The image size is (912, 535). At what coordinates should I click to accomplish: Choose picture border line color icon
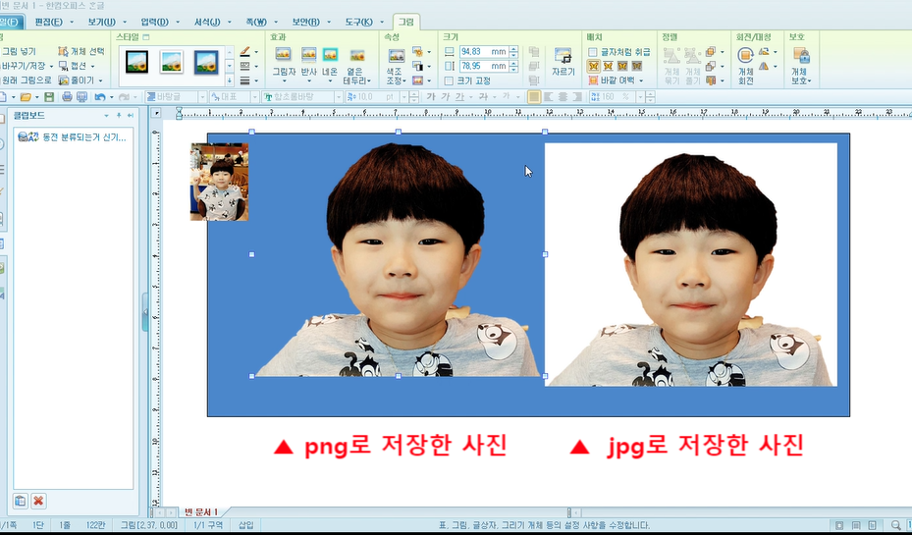pos(245,52)
